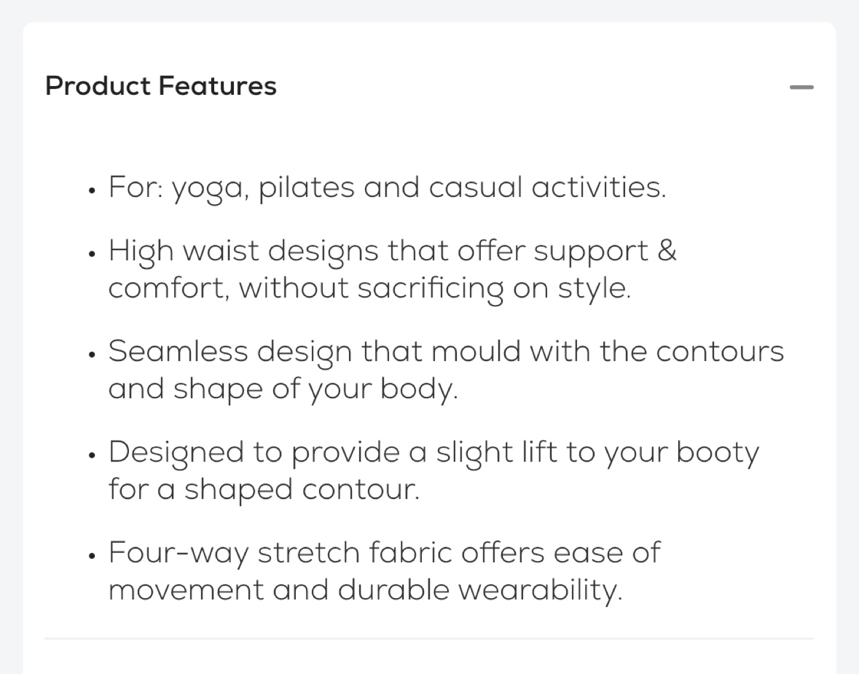Viewport: 859px width, 674px height.
Task: Click the bullet dot before 'Four-way stretch'
Action: point(91,556)
